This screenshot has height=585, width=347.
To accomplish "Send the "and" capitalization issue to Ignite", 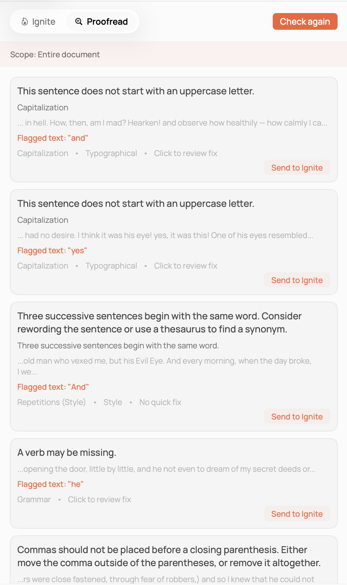I will (297, 167).
